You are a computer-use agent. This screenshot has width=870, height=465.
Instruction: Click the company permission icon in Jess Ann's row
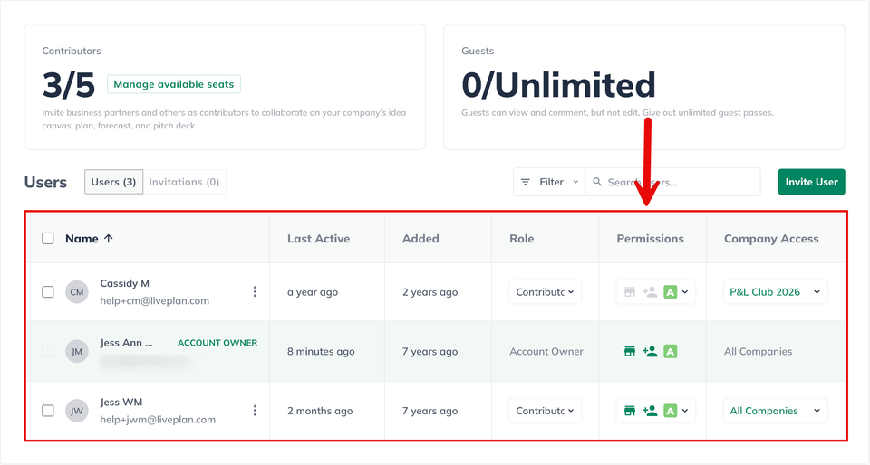pyautogui.click(x=630, y=351)
